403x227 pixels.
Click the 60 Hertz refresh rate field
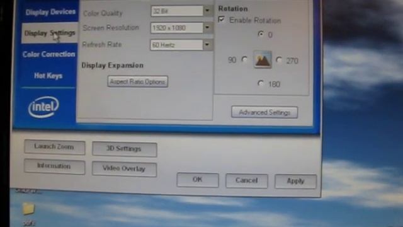(x=176, y=45)
